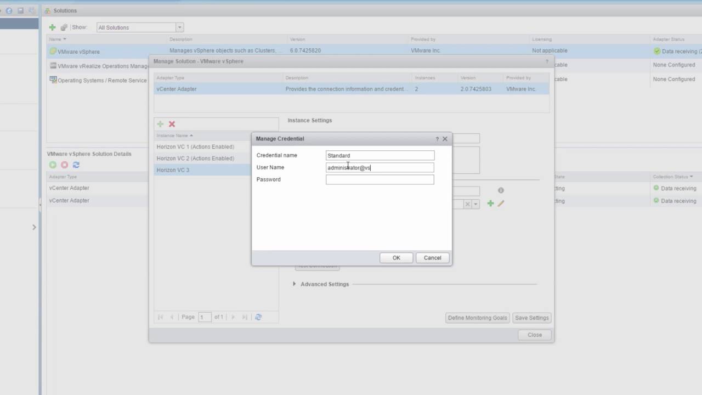Select Horizon VC 1 instance
Image resolution: width=702 pixels, height=395 pixels.
195,147
